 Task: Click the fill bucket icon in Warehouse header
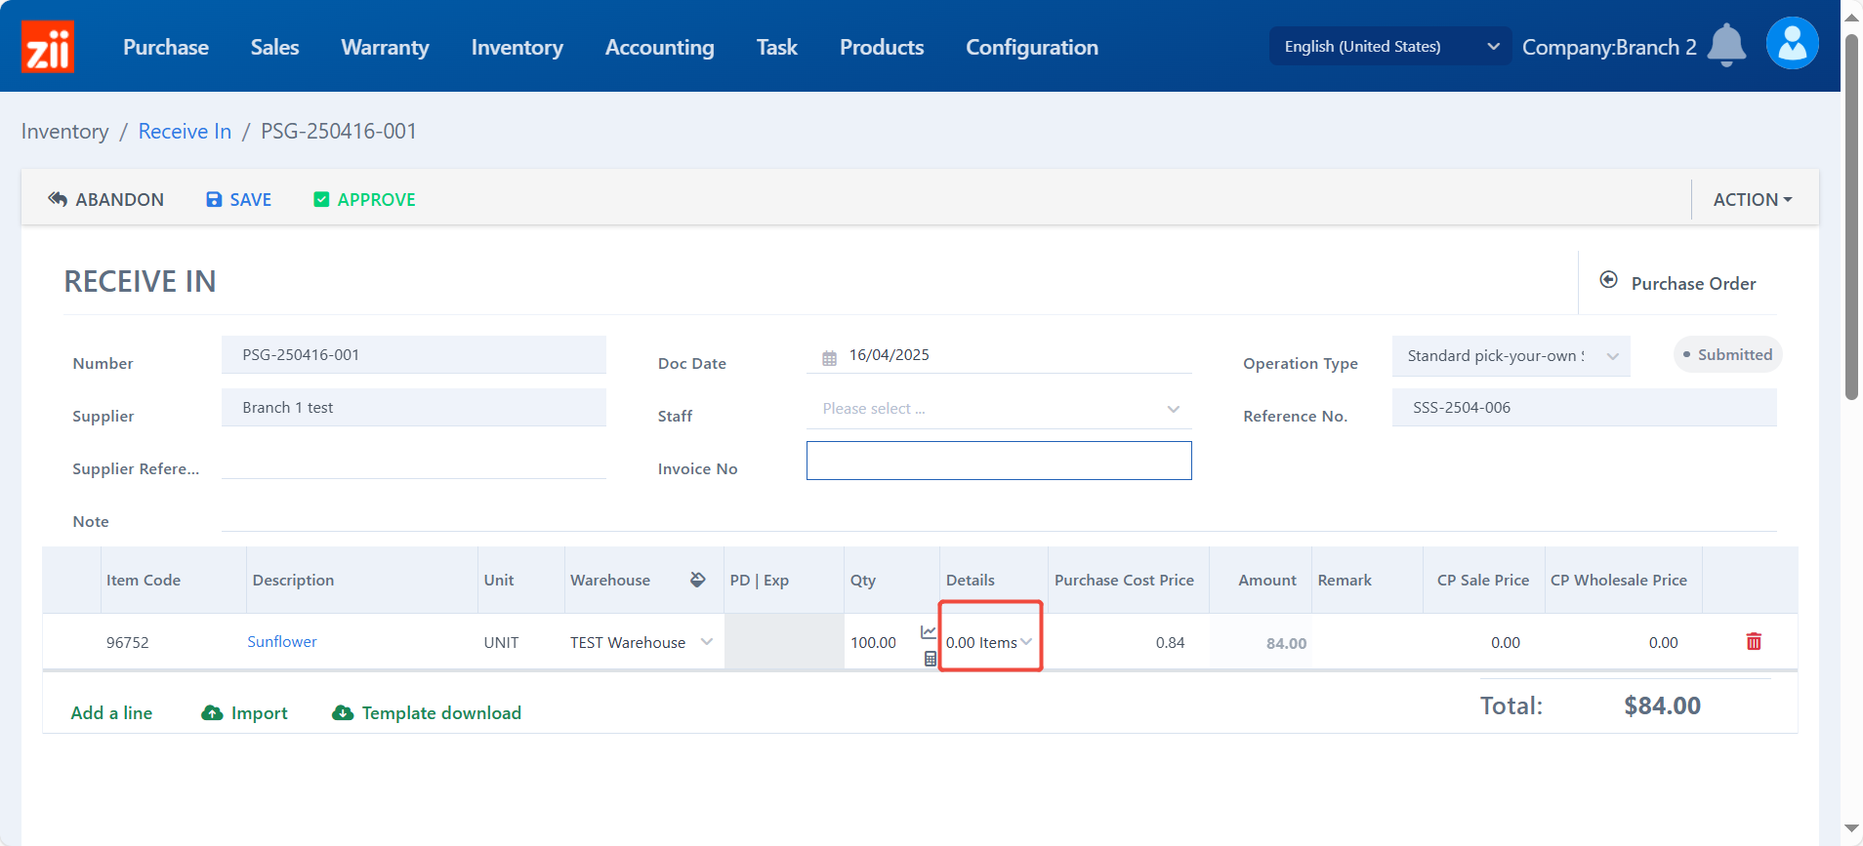[697, 580]
